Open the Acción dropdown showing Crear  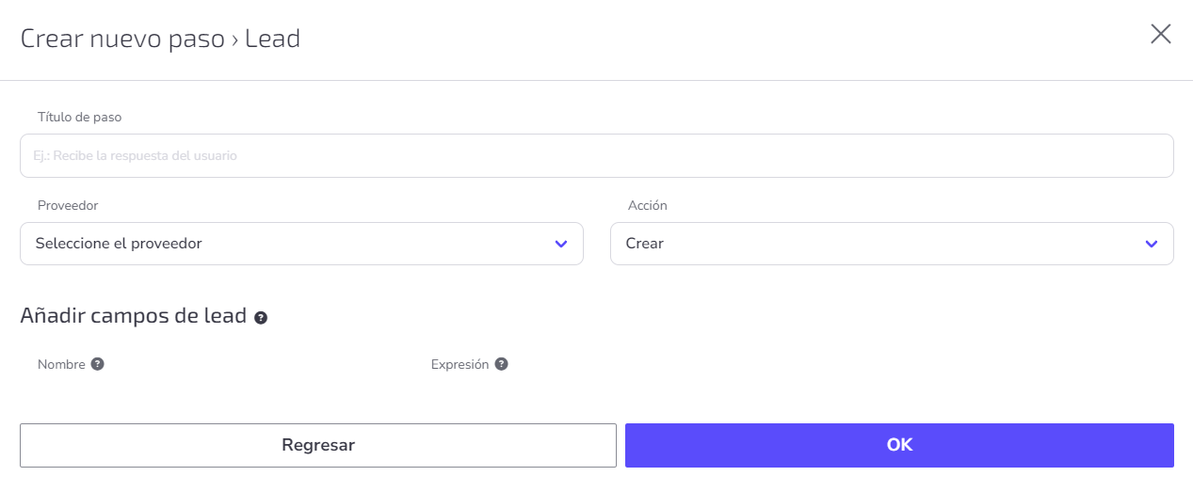[892, 244]
